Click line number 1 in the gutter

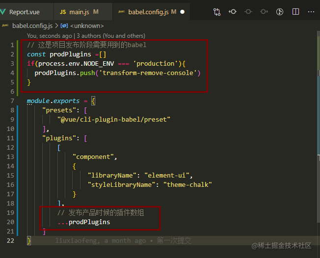click(x=12, y=45)
